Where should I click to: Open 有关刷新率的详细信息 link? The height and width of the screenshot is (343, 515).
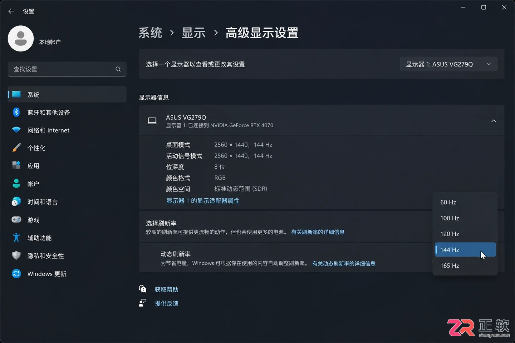318,232
